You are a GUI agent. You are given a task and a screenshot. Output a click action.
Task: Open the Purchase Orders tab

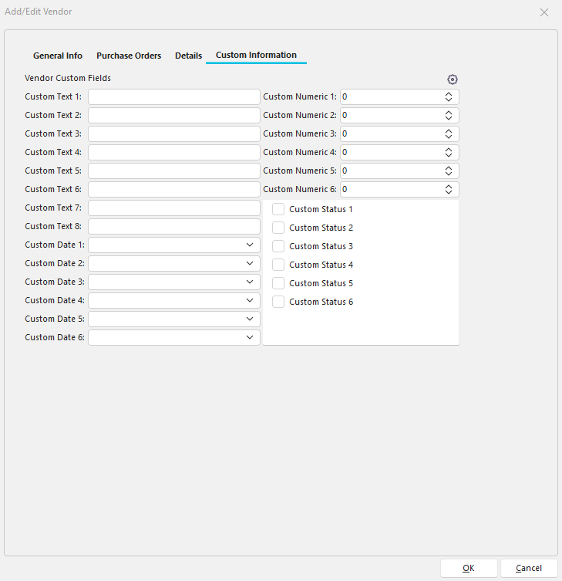tap(129, 56)
